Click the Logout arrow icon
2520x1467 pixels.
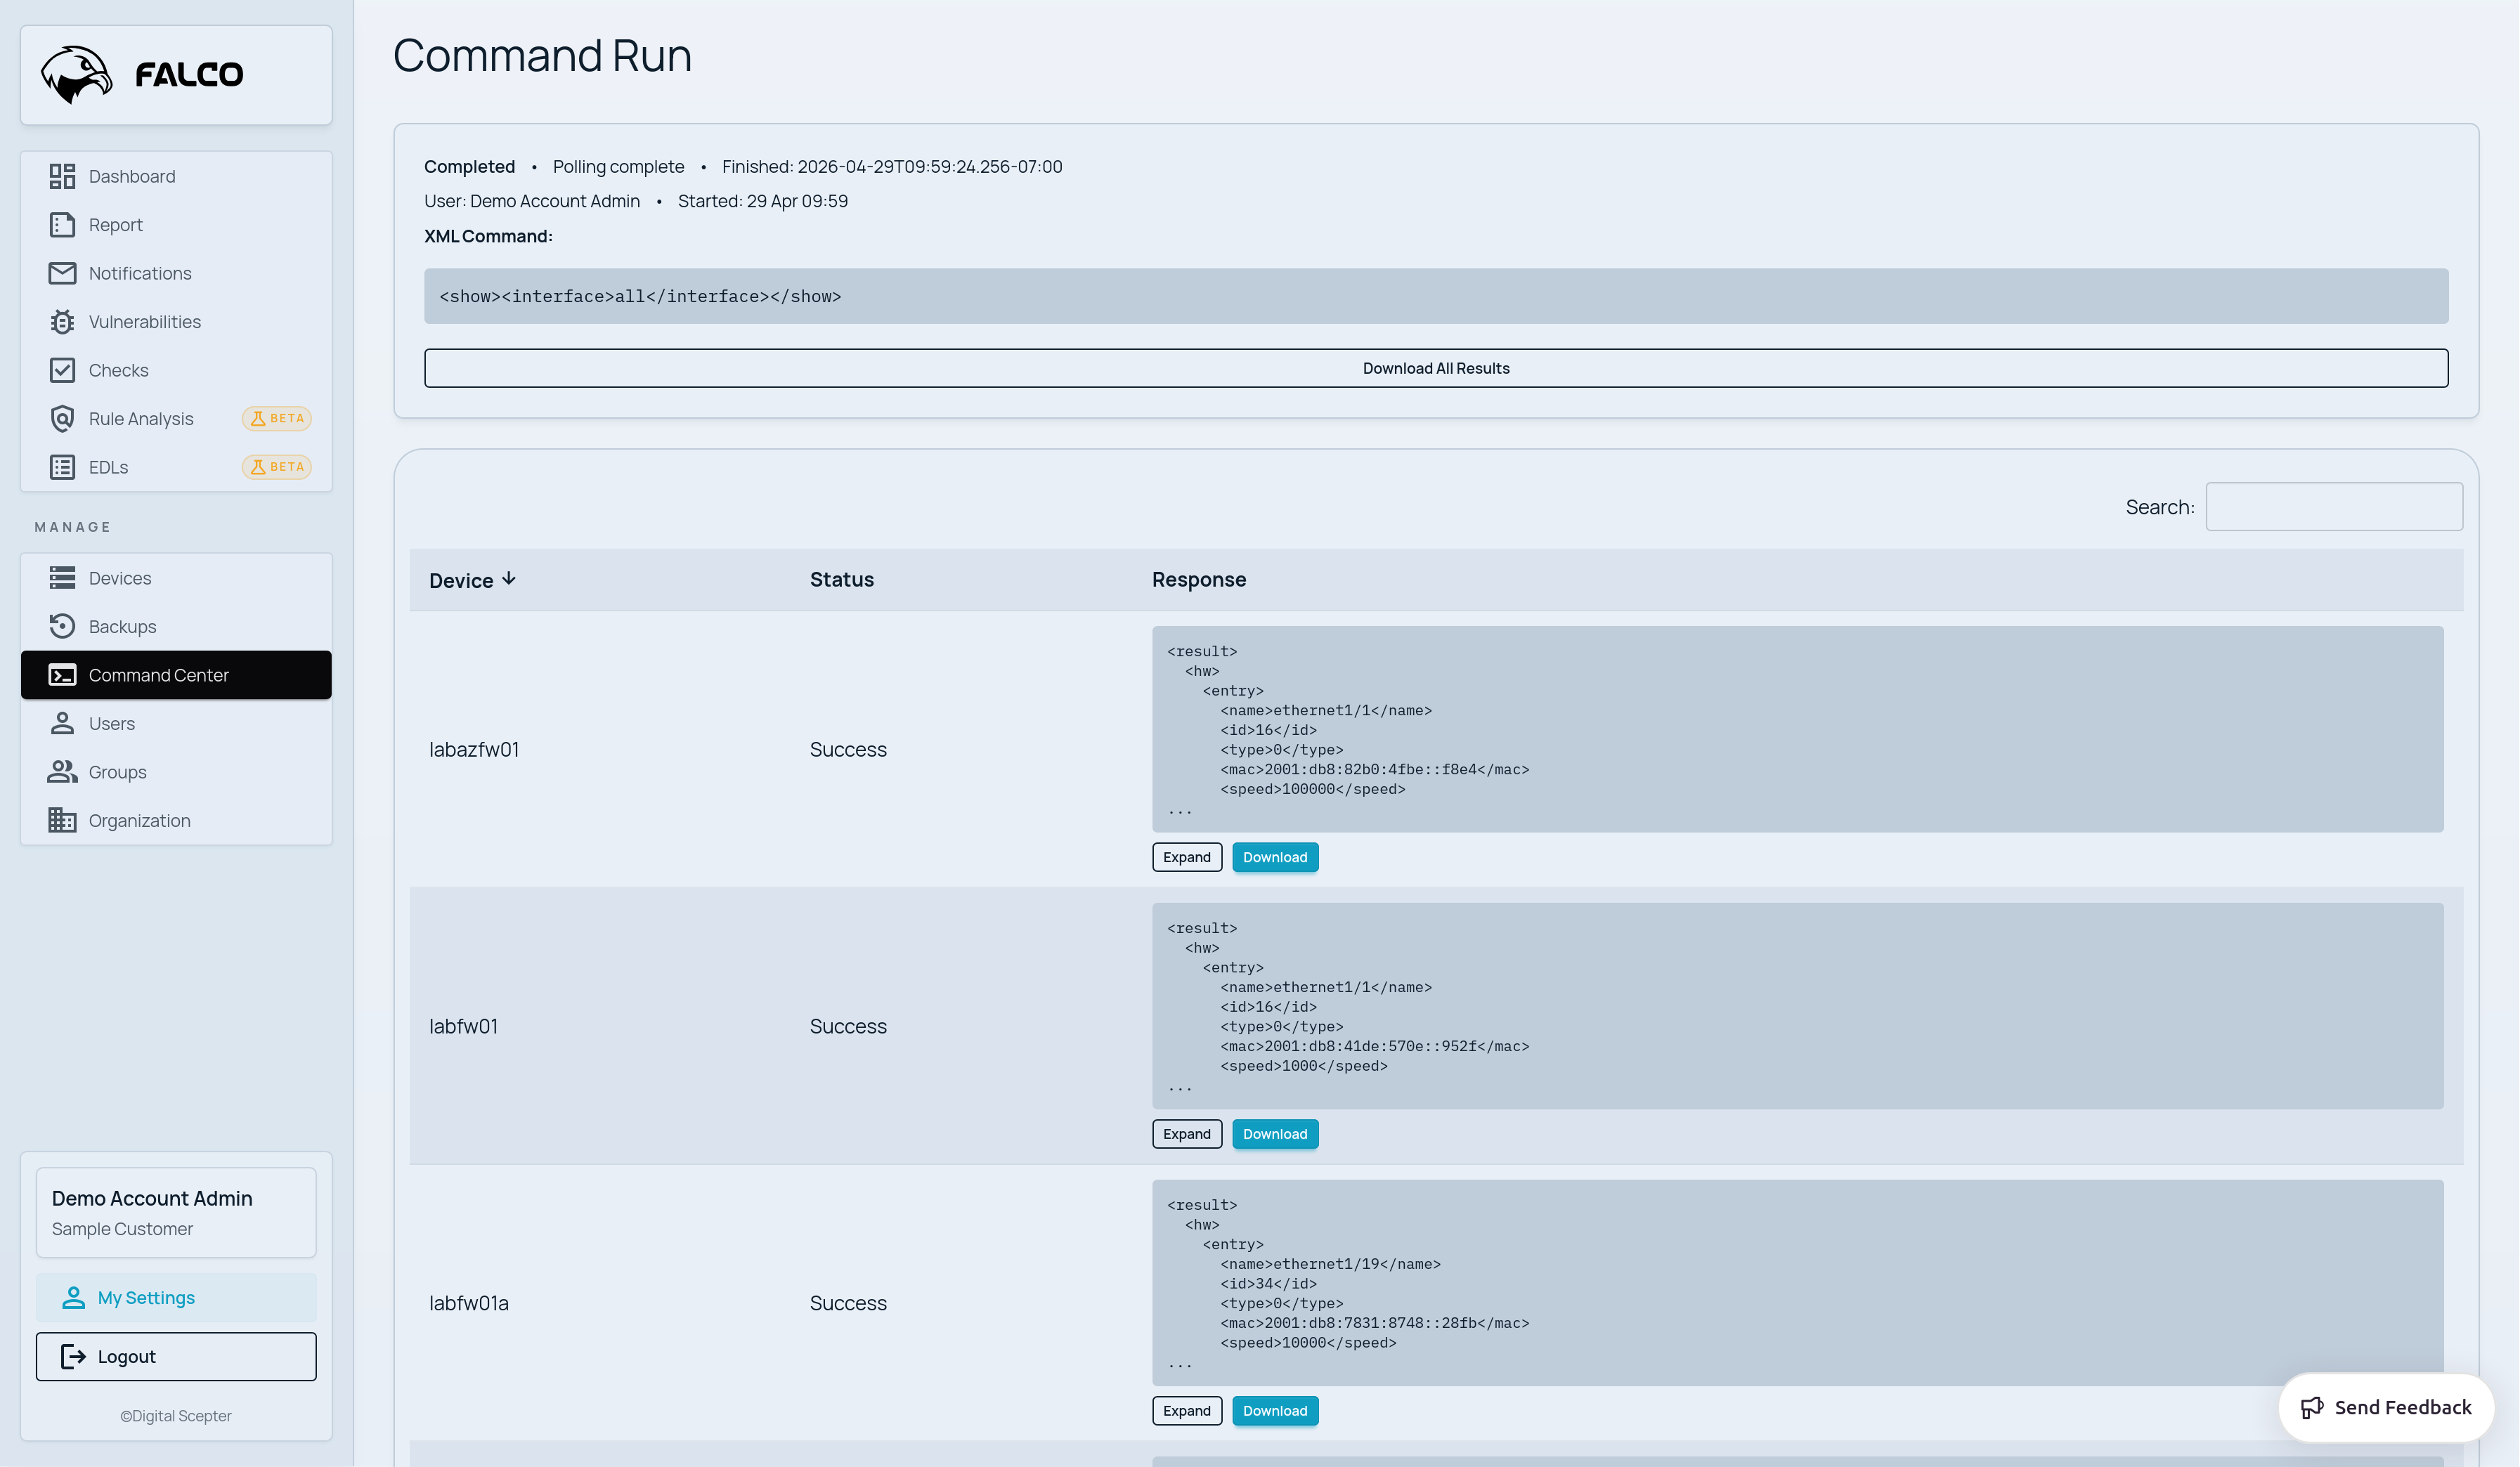pyautogui.click(x=73, y=1357)
